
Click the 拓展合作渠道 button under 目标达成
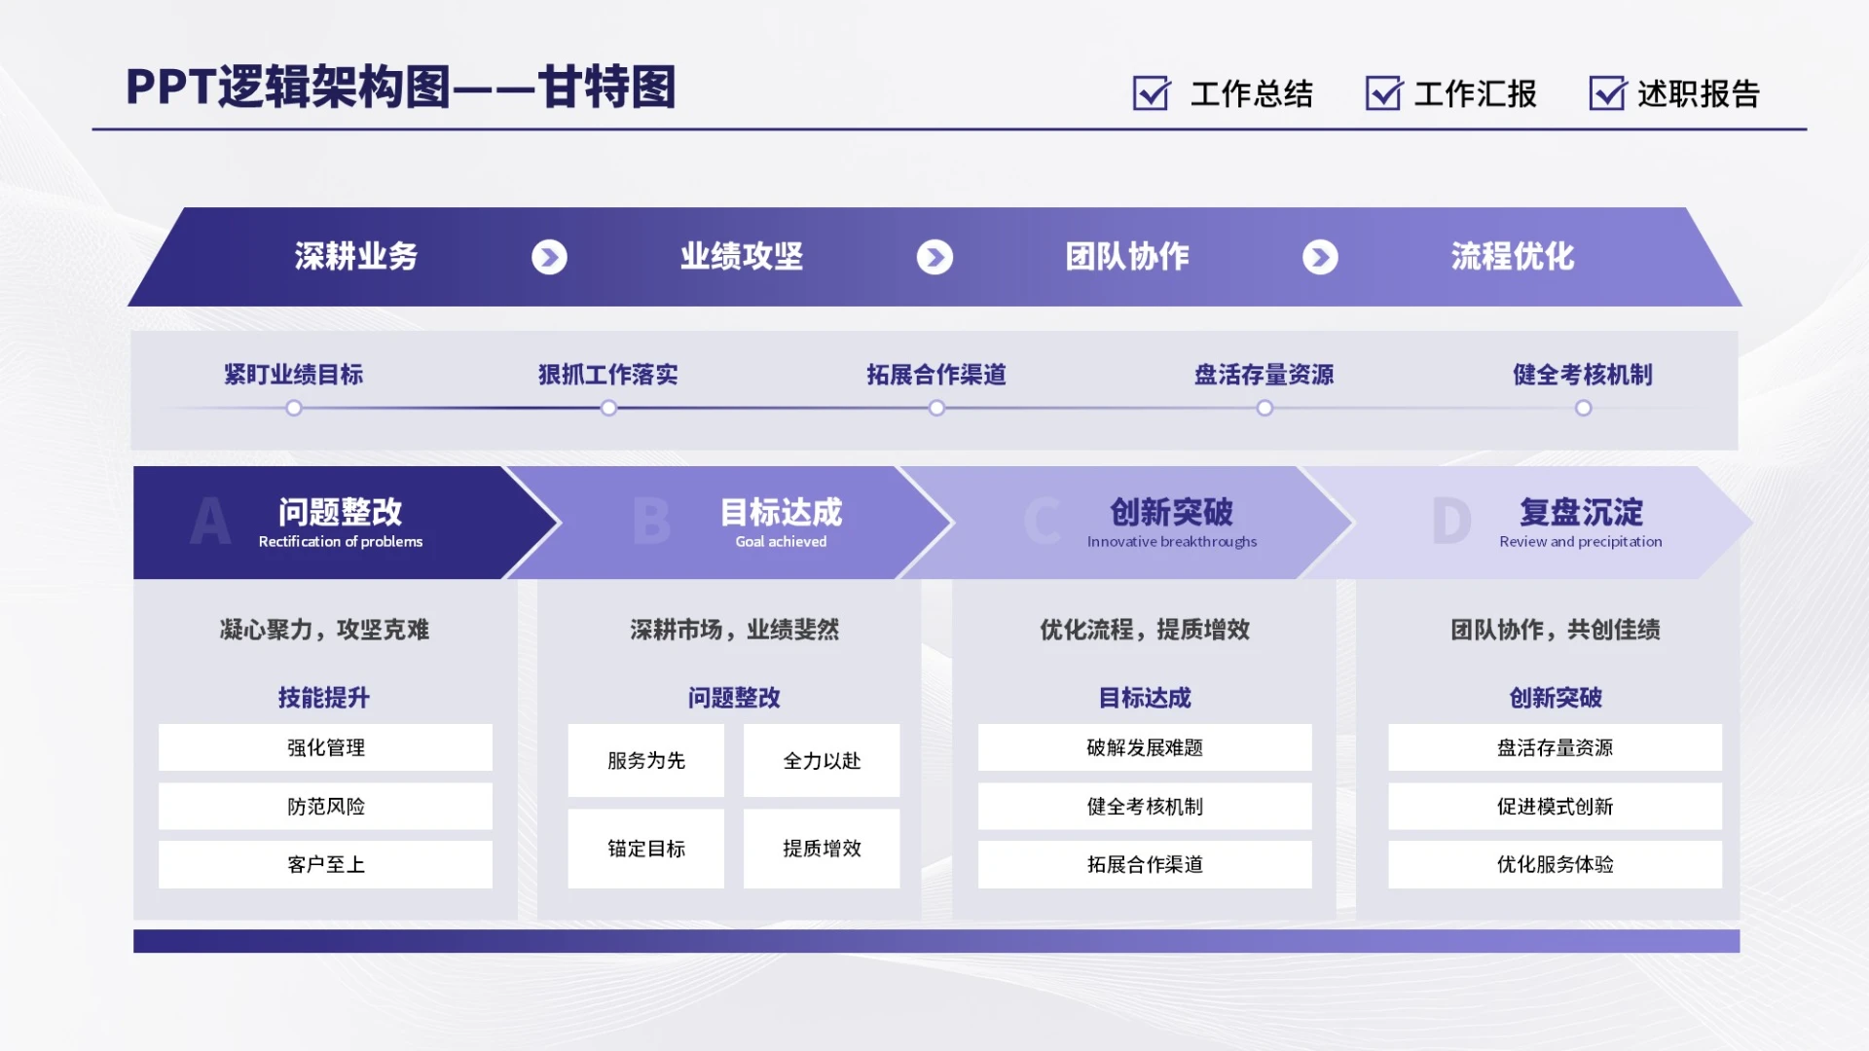click(1144, 864)
